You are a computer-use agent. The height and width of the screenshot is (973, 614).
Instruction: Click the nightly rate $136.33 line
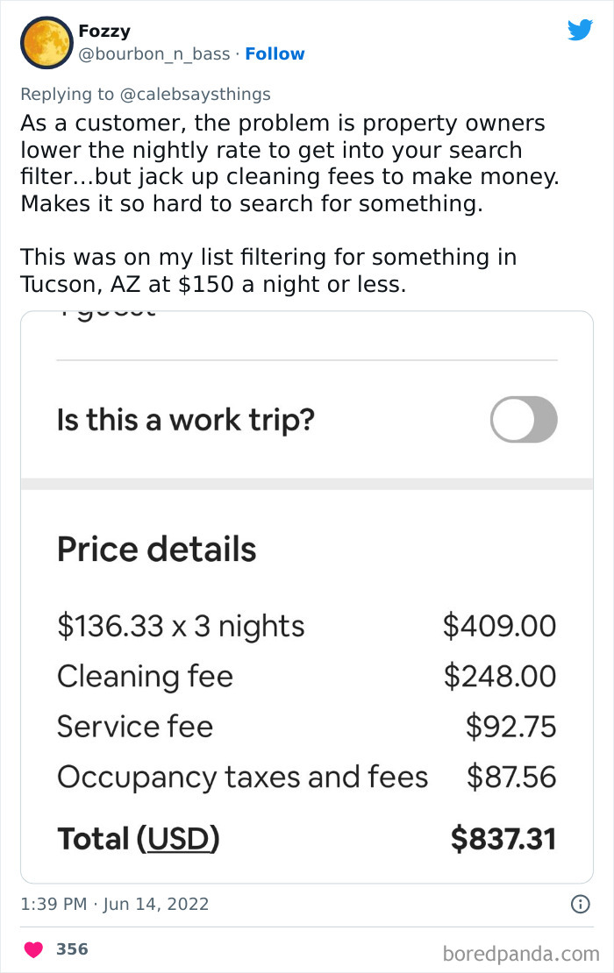click(x=180, y=626)
